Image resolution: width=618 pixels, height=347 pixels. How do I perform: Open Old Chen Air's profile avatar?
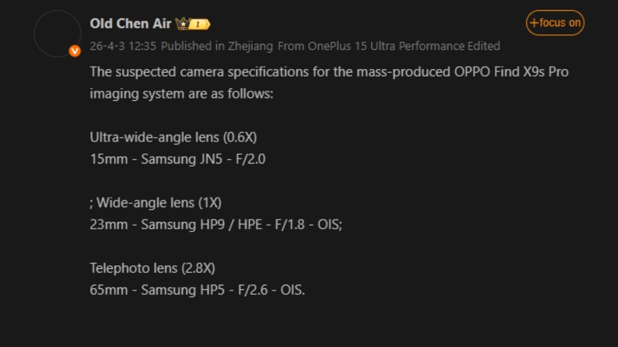tap(57, 33)
